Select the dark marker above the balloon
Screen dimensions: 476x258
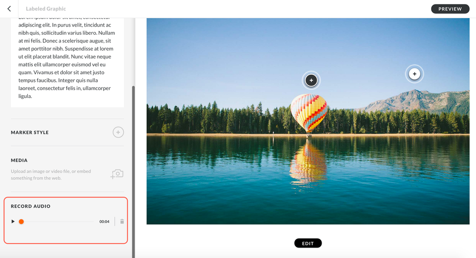pyautogui.click(x=311, y=80)
